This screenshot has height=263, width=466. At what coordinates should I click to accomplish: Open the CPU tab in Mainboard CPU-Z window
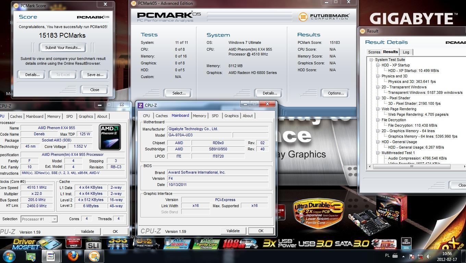point(146,116)
